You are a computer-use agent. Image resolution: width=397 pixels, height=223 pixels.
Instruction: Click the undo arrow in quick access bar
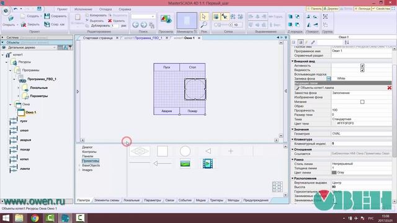pos(16,9)
